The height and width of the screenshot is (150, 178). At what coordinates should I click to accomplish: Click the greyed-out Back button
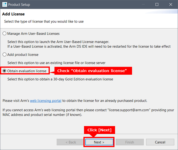pyautogui.click(x=70, y=142)
